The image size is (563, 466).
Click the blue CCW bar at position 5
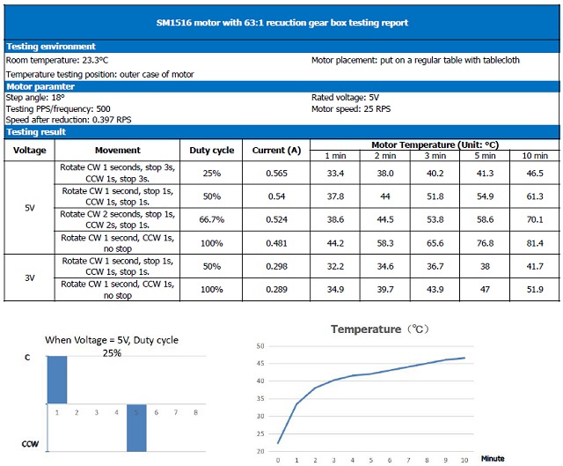[x=136, y=428]
